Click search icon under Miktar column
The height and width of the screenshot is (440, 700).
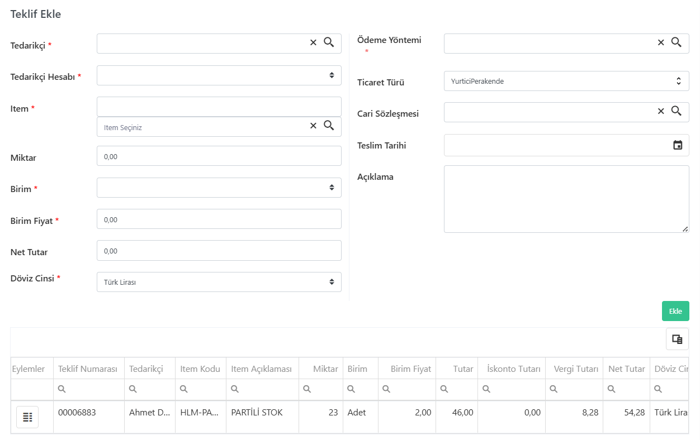[x=307, y=389]
